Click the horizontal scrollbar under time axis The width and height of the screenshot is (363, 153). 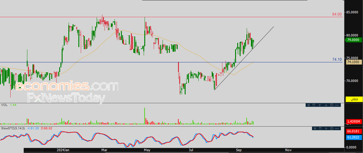click(x=182, y=151)
